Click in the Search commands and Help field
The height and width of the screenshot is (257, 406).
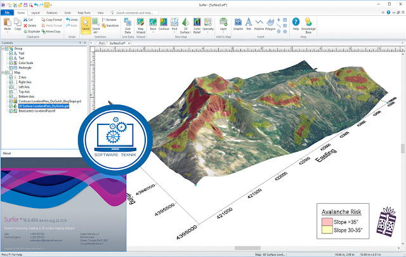[x=134, y=13]
